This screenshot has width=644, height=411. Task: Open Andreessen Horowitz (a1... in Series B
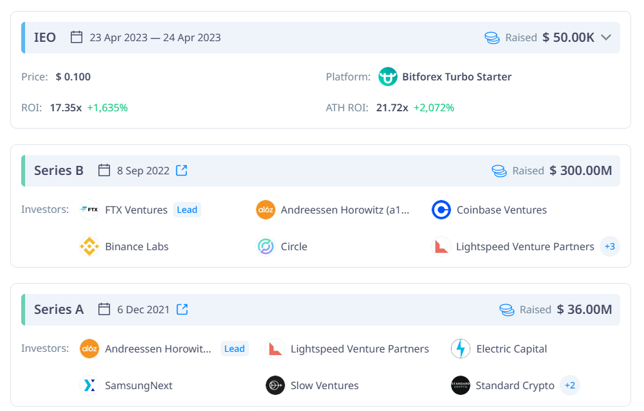pos(345,210)
